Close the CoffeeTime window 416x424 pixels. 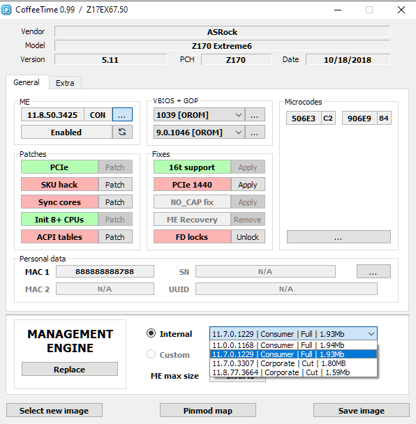coord(401,10)
